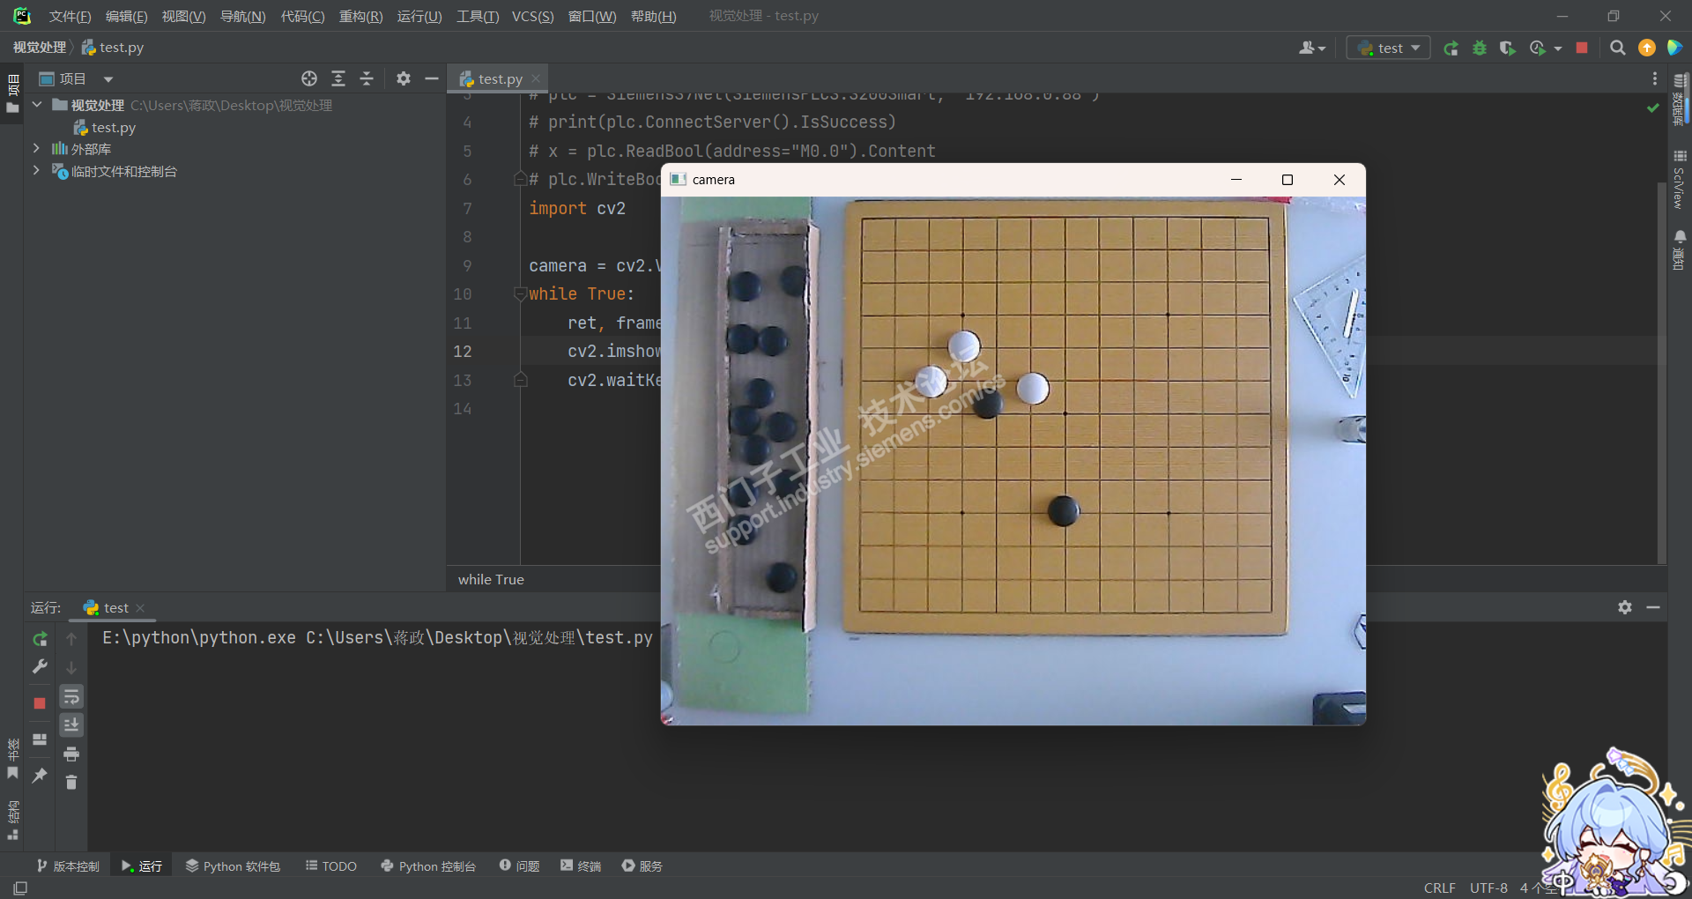Image resolution: width=1692 pixels, height=899 pixels.
Task: Select the opened file locate icon in project panel
Action: 309,79
